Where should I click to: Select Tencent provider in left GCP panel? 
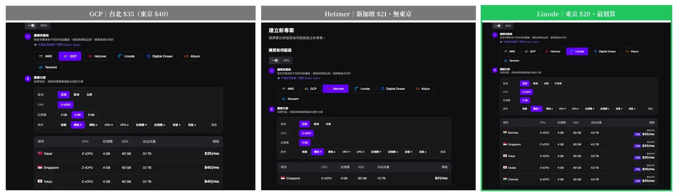(x=48, y=67)
